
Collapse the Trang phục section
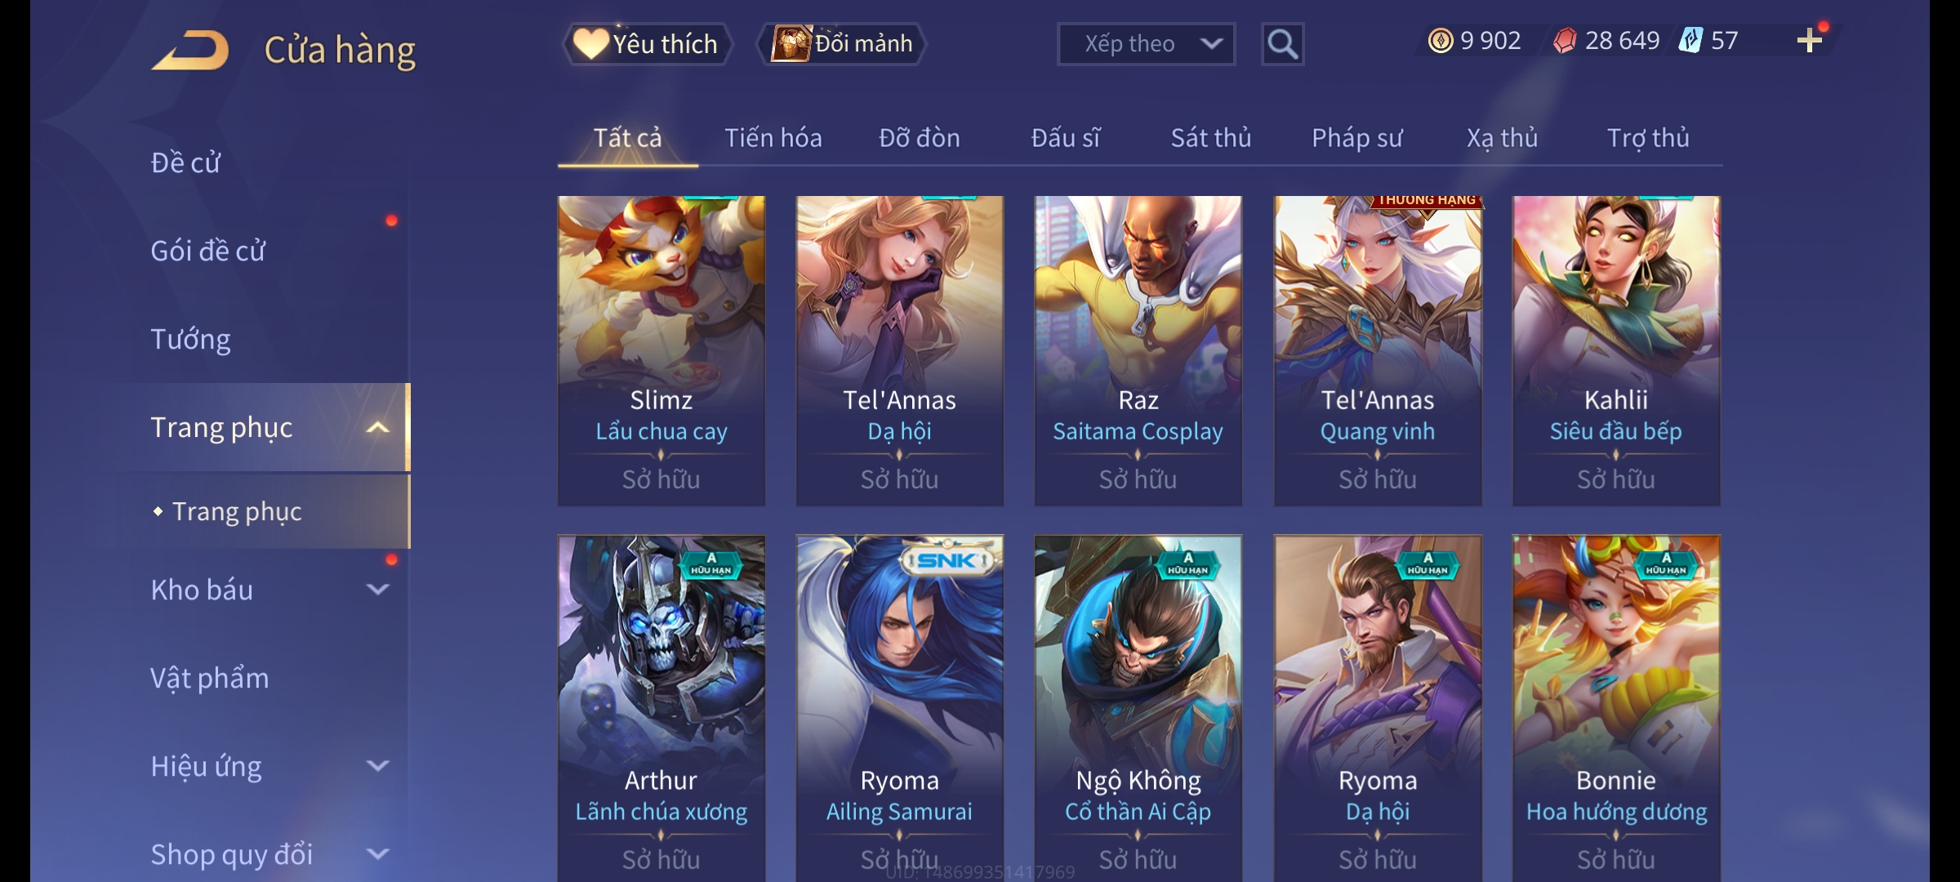point(377,428)
